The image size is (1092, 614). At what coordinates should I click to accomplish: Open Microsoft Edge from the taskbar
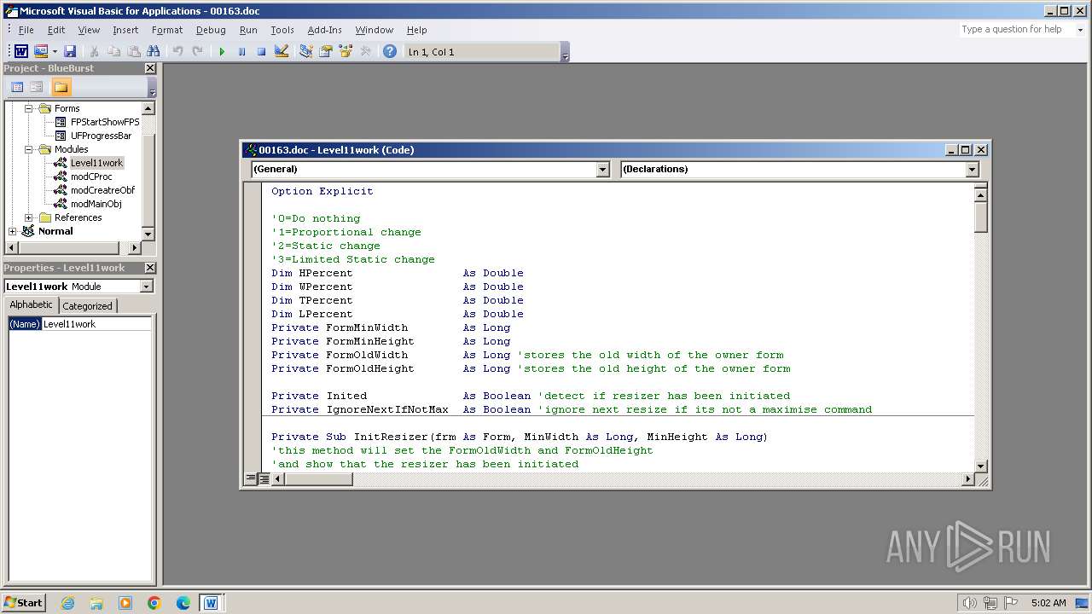[183, 603]
